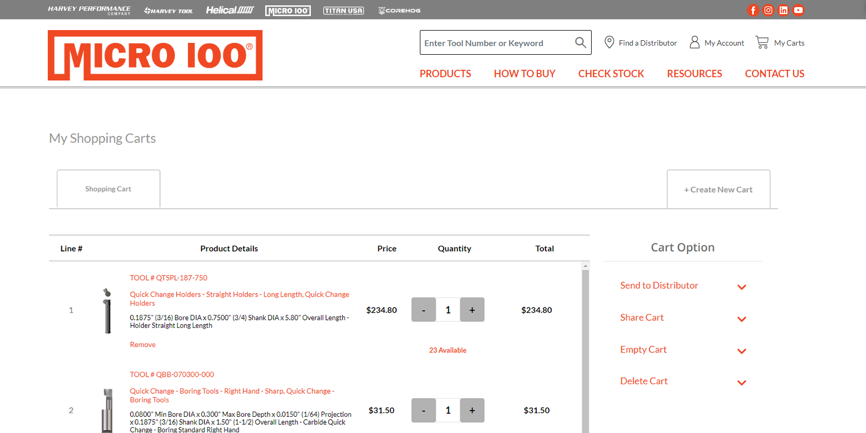Click the 23 Available stock text
Screen dimensions: 866x433
(448, 350)
